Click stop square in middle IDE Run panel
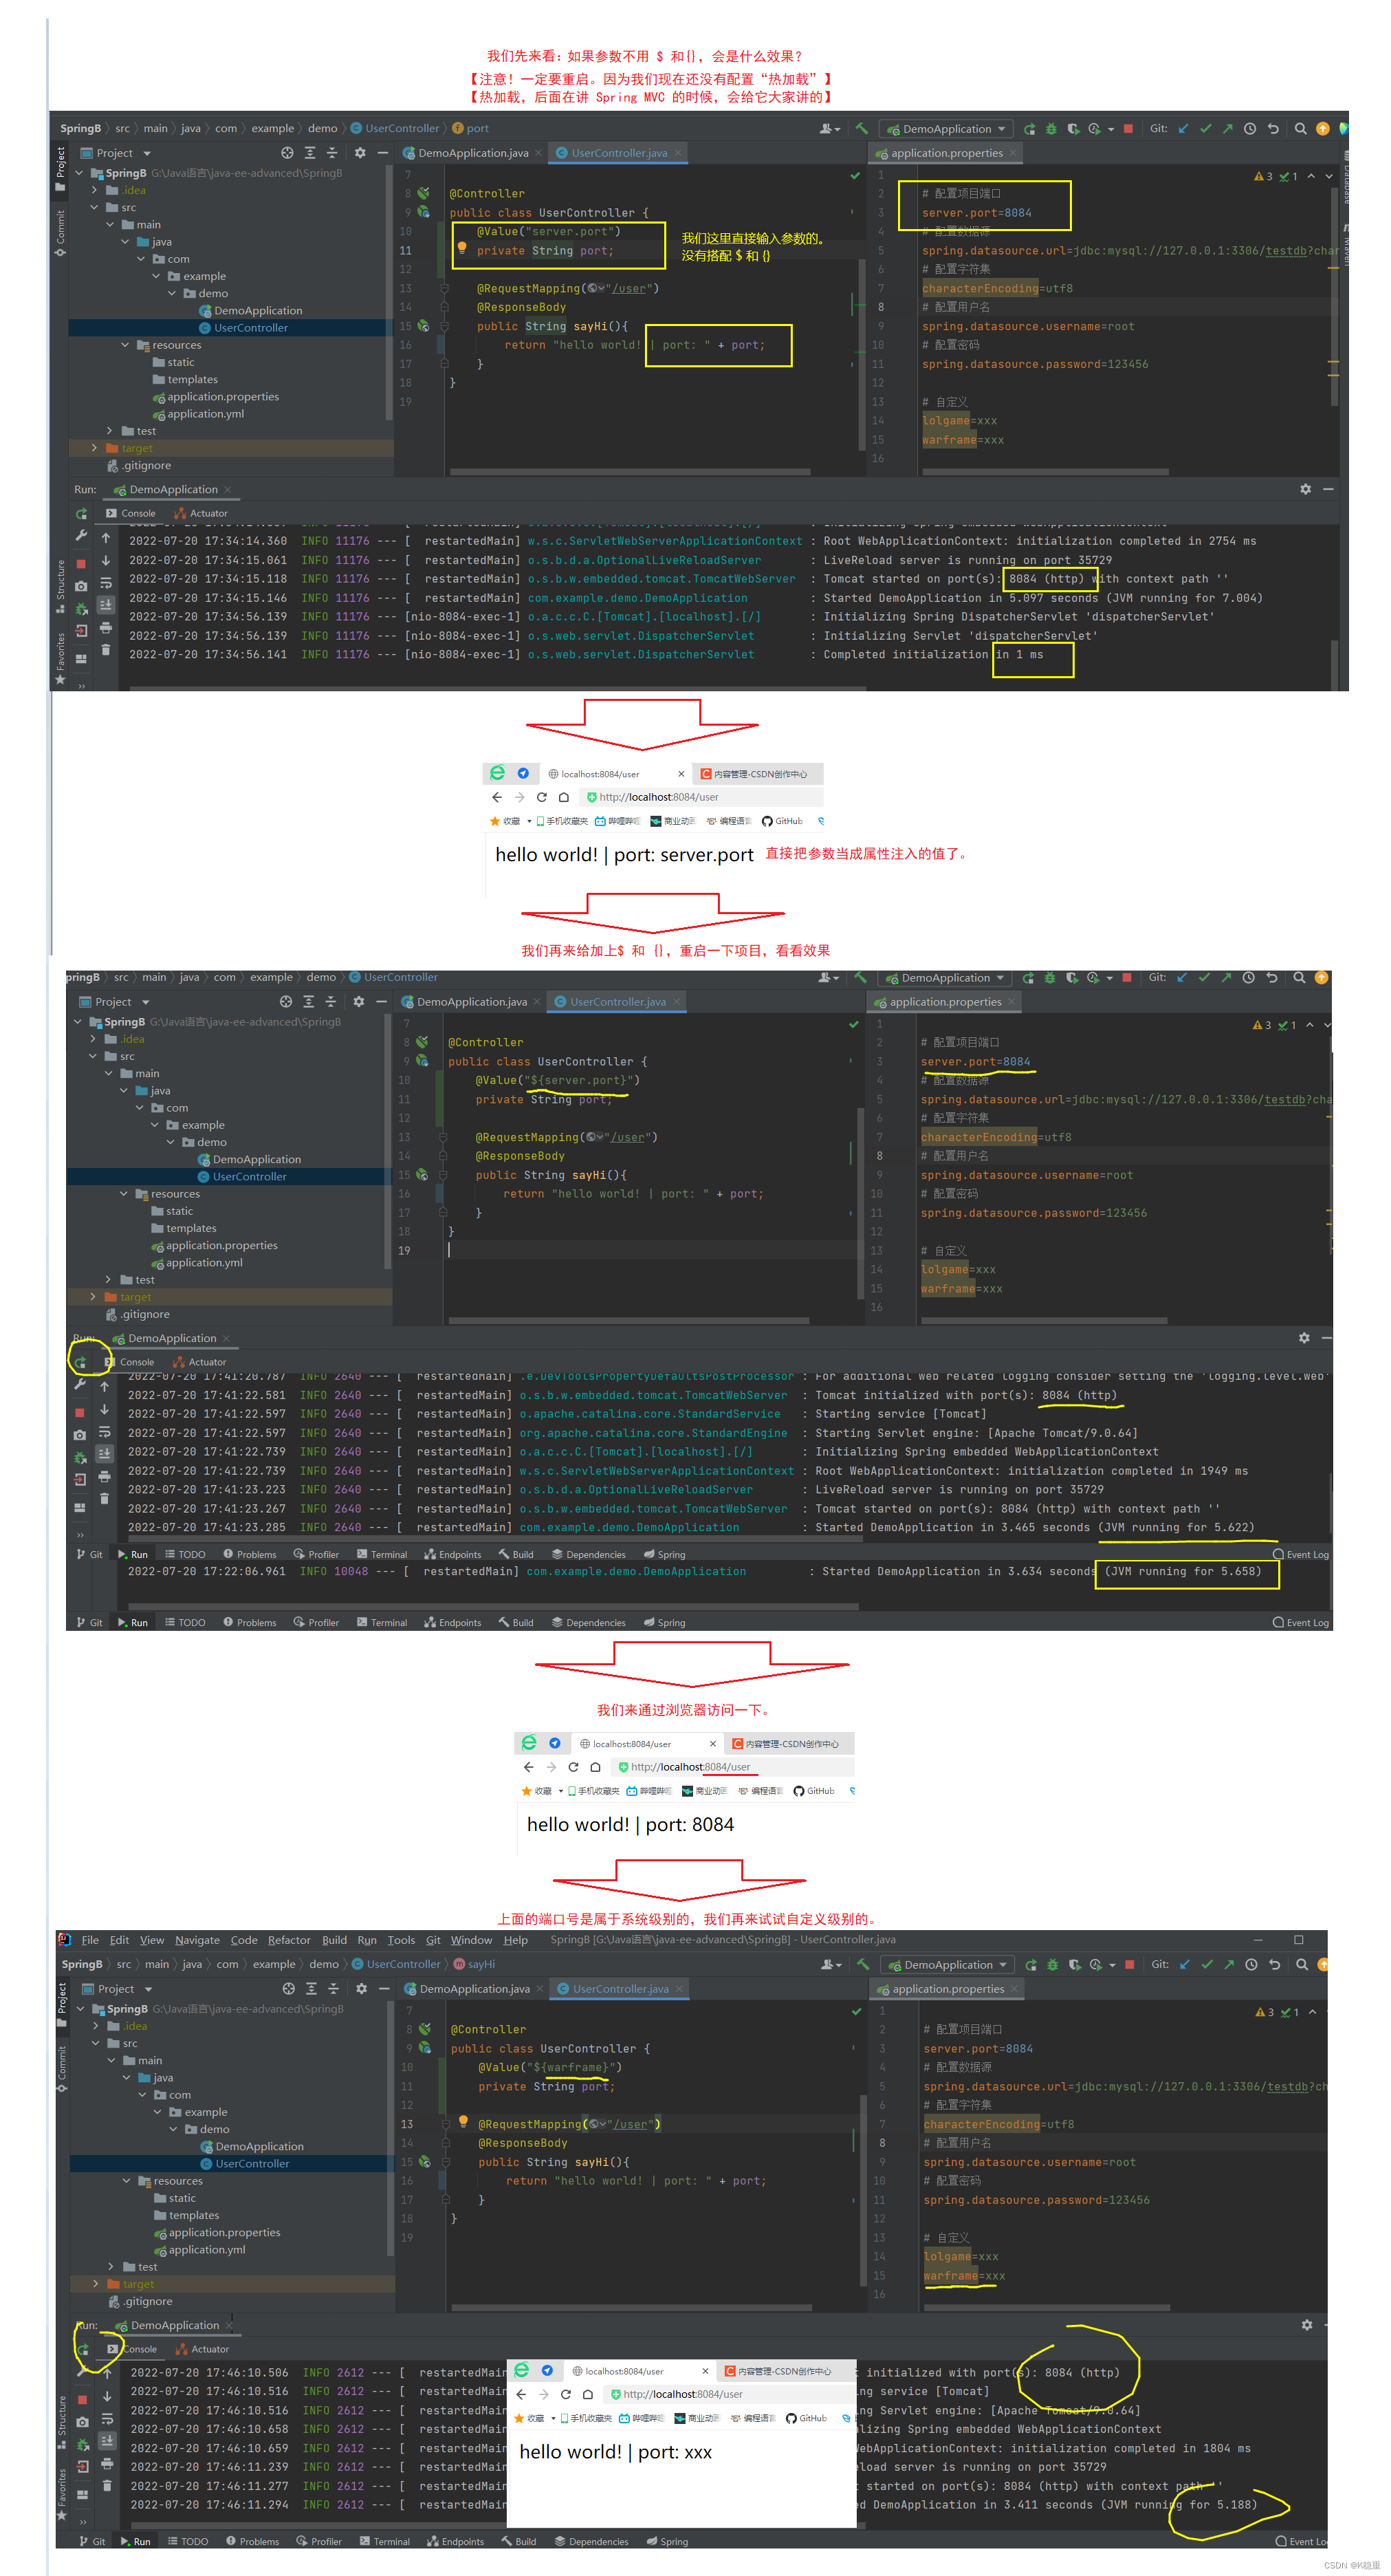1391x2576 pixels. pos(80,1412)
